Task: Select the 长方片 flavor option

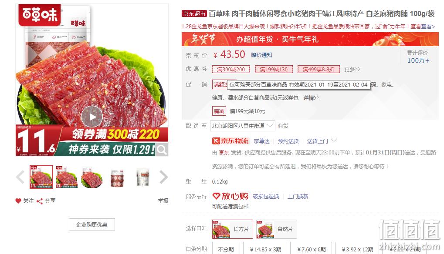Action: tap(233, 229)
